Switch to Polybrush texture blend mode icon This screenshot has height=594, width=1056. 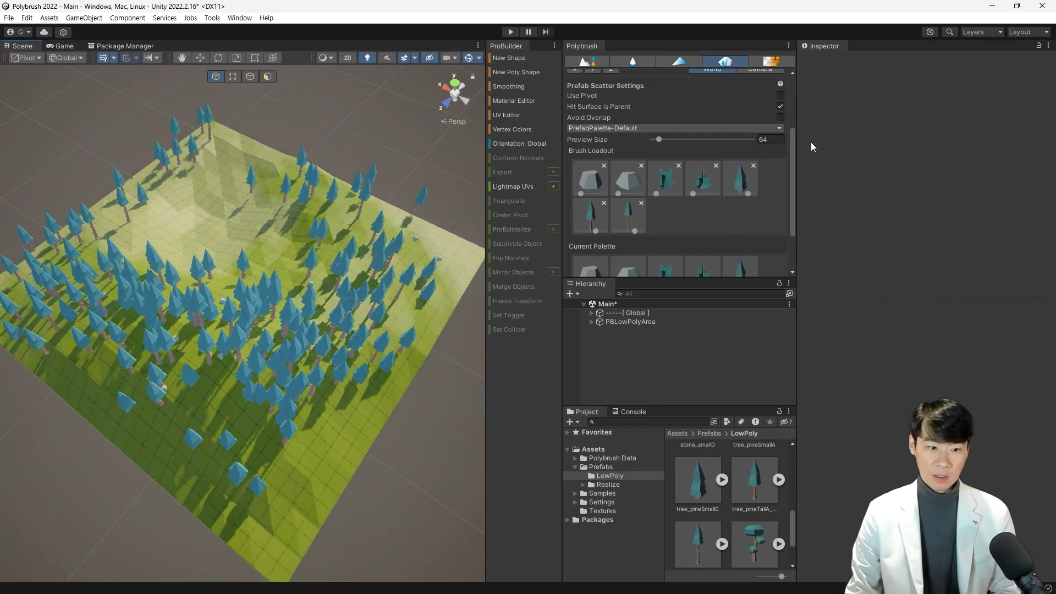pyautogui.click(x=771, y=61)
